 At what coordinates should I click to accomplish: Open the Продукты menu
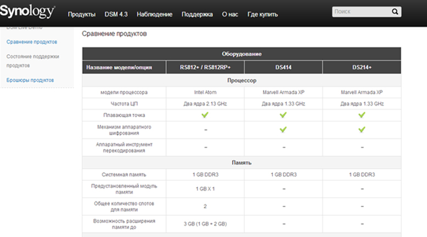point(81,14)
